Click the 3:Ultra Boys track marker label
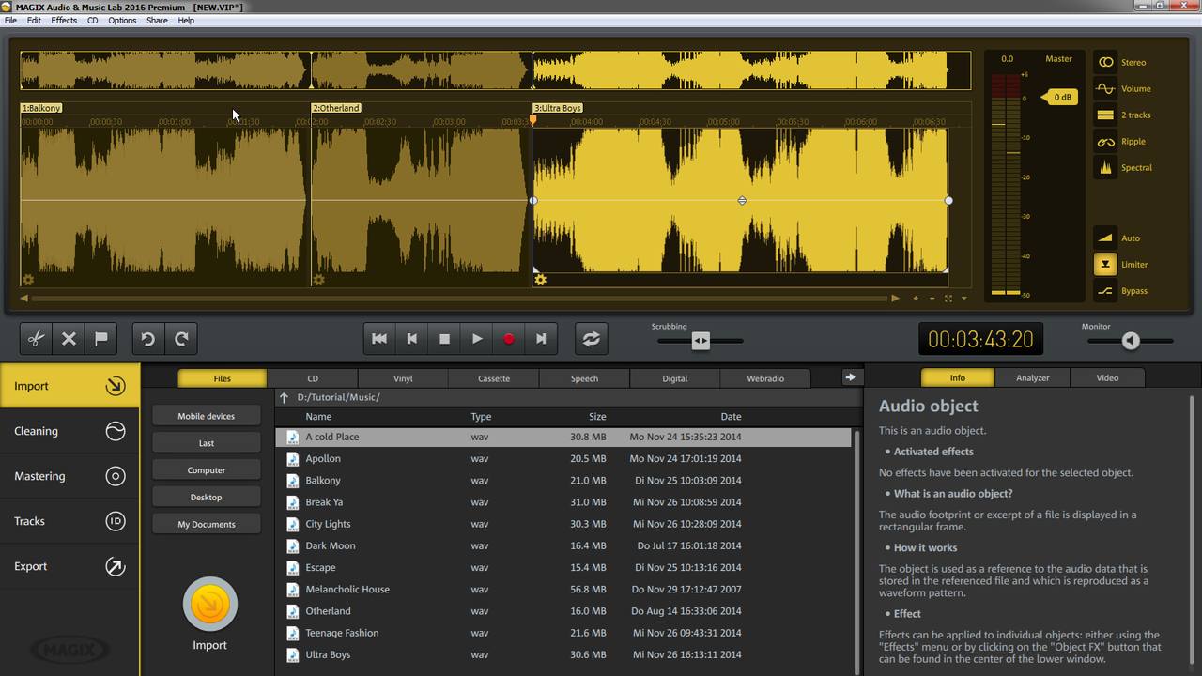Screen dimensions: 1202x676 coord(558,108)
